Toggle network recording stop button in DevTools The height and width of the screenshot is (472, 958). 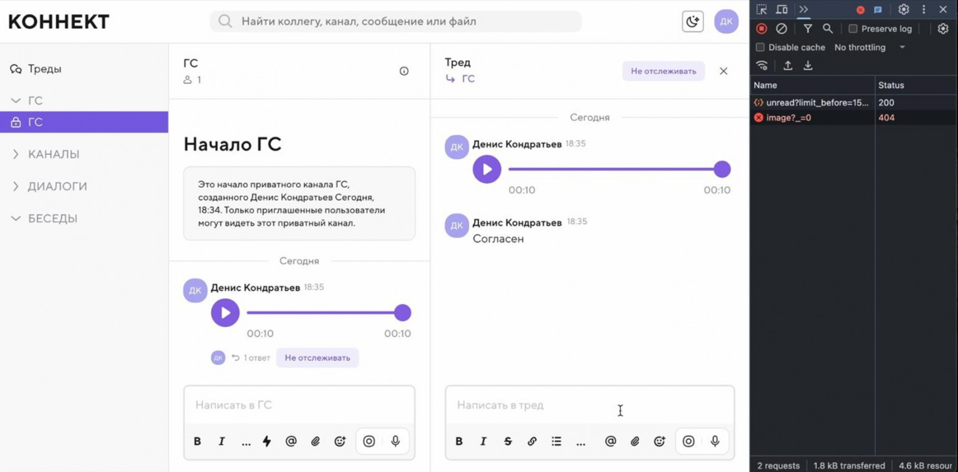tap(761, 28)
